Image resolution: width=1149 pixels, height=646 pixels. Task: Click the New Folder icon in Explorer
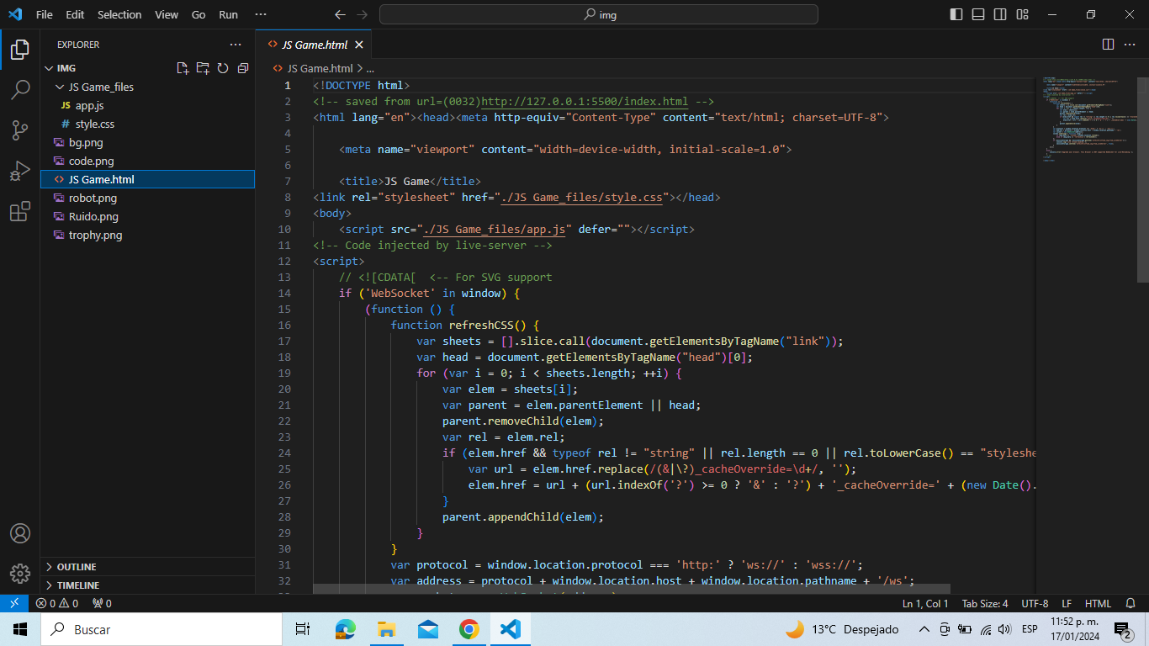pos(203,68)
